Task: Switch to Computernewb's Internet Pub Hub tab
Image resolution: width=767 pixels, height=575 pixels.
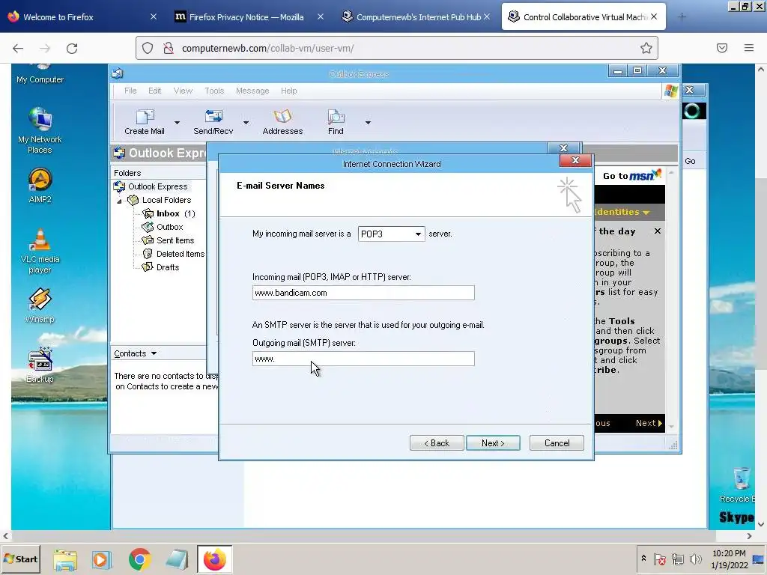Action: (x=416, y=17)
